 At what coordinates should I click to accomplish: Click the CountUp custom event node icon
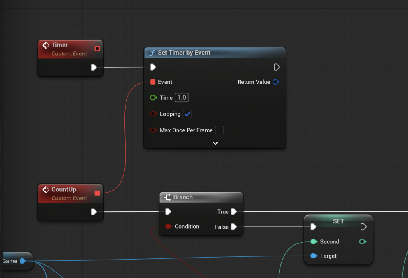pyautogui.click(x=46, y=190)
